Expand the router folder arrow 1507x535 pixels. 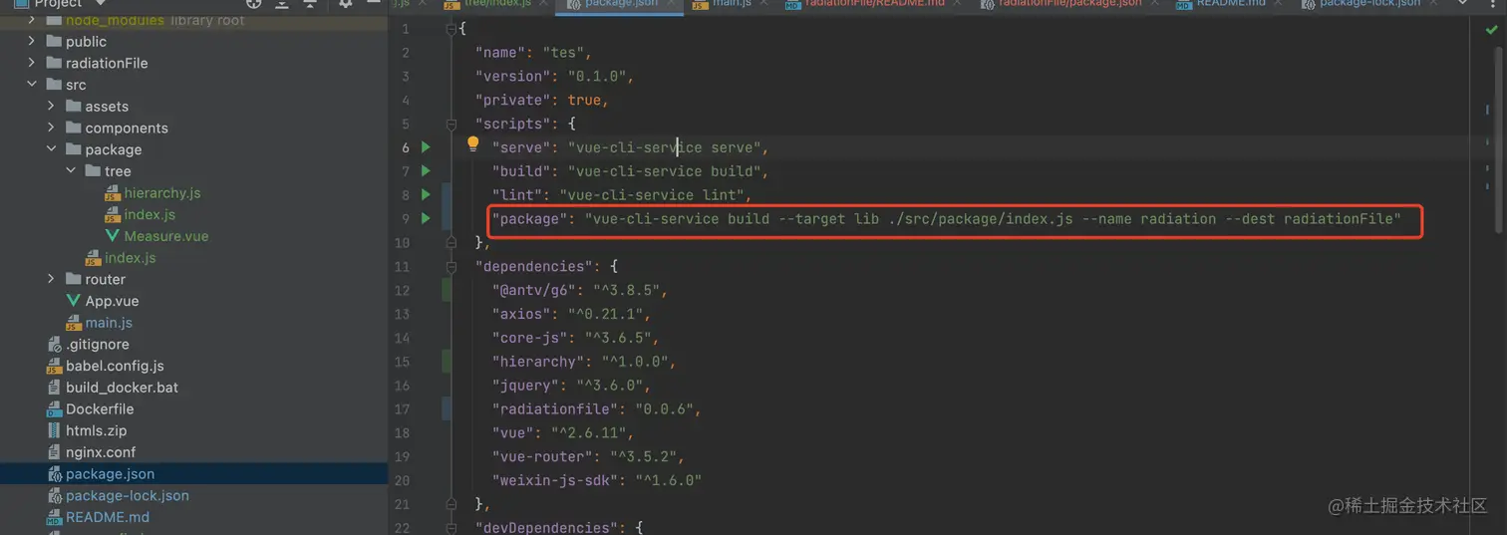point(51,279)
